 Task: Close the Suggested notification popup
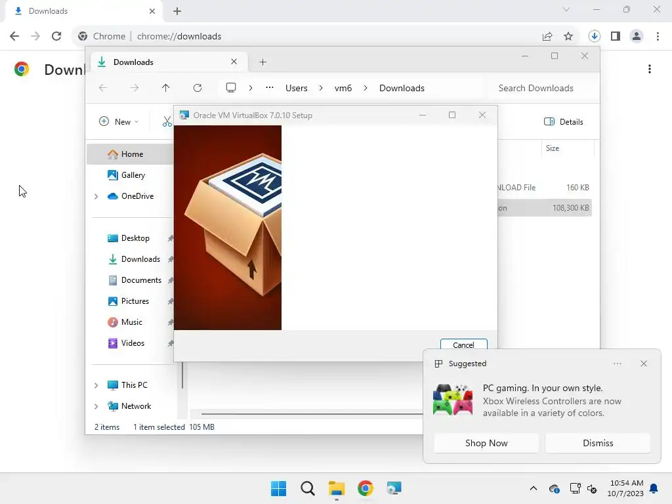point(644,364)
